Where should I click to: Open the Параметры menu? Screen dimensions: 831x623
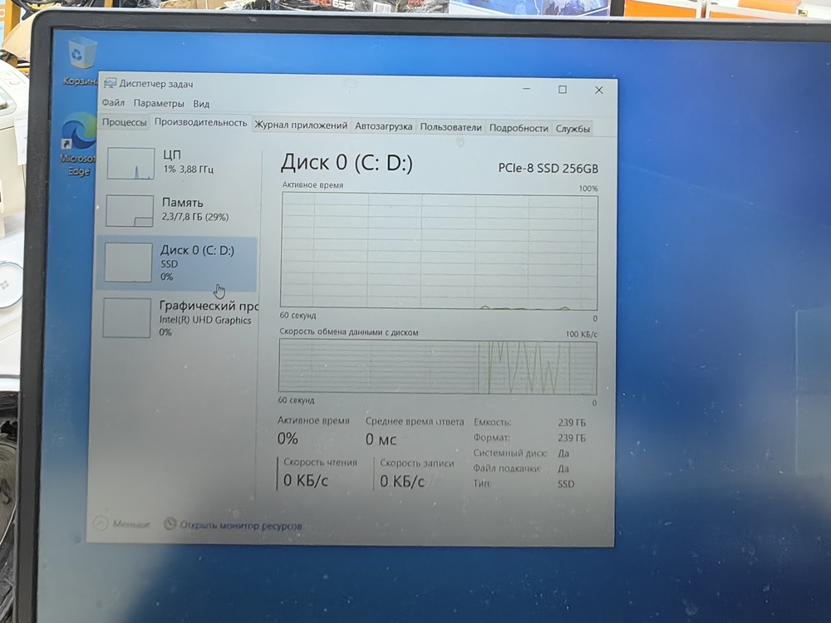tap(159, 104)
